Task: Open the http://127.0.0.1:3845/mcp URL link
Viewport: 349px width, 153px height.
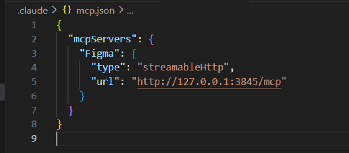Action: point(209,81)
